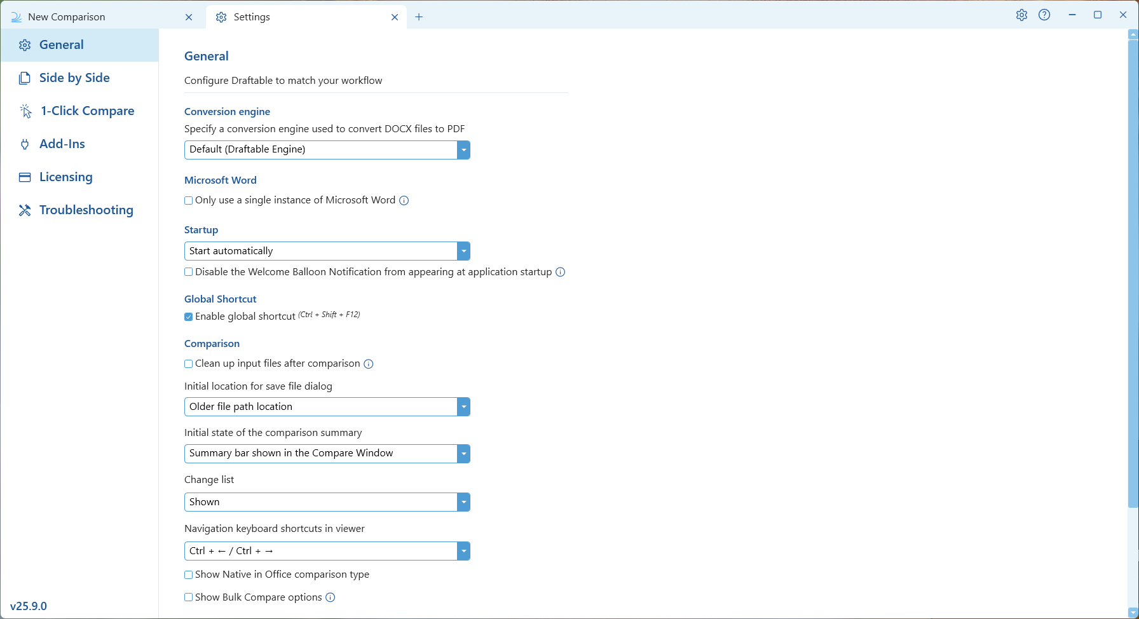Expand the Conversion engine dropdown

click(327, 150)
